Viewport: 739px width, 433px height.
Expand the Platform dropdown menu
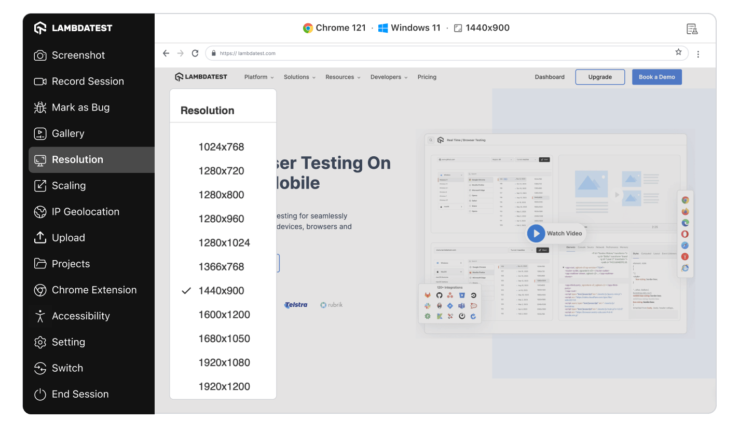click(259, 77)
